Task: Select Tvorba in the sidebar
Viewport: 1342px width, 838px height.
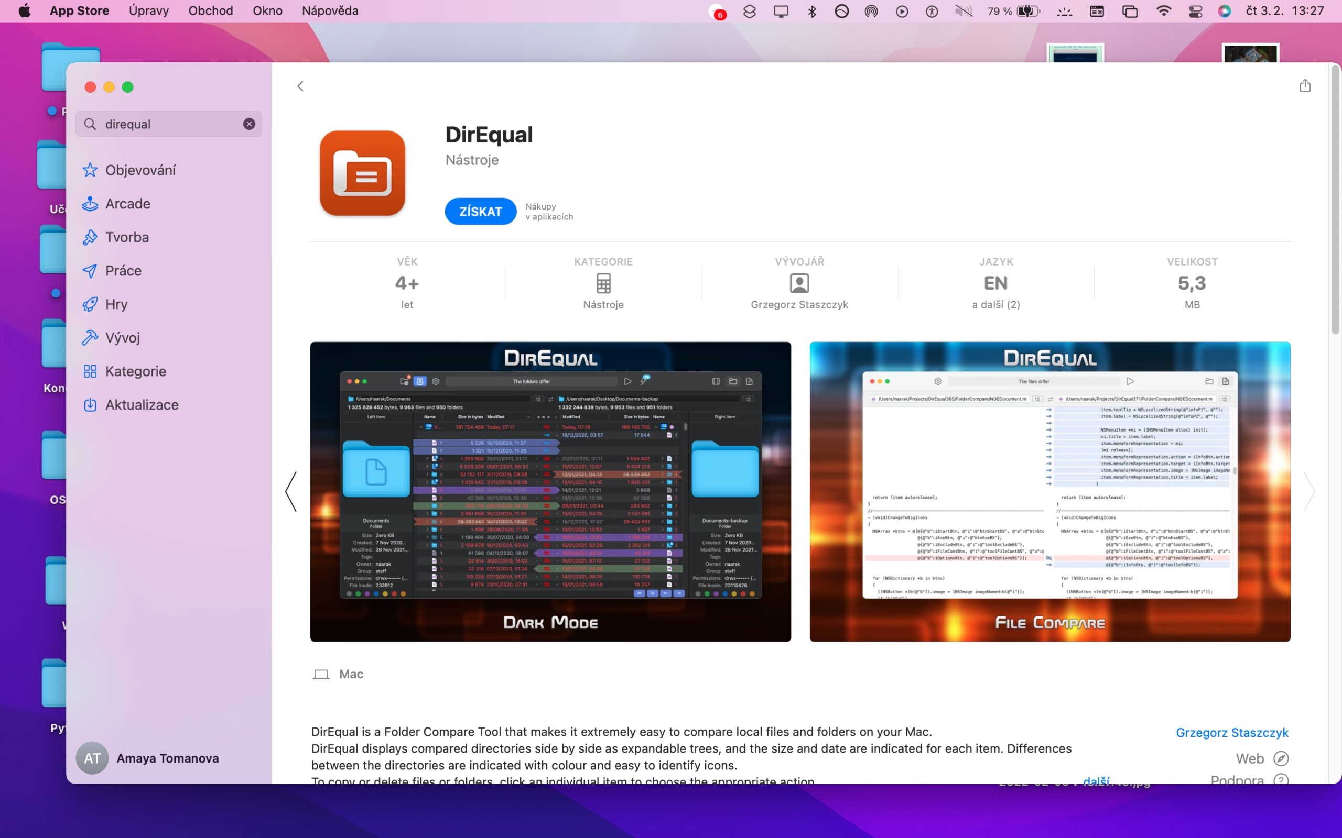Action: click(x=127, y=237)
